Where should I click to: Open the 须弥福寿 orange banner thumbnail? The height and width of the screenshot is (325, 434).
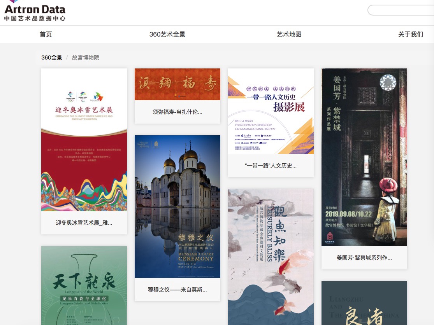(x=177, y=84)
